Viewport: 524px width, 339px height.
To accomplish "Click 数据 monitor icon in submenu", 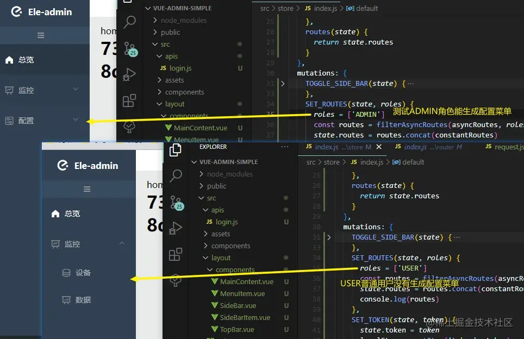I will (x=66, y=300).
